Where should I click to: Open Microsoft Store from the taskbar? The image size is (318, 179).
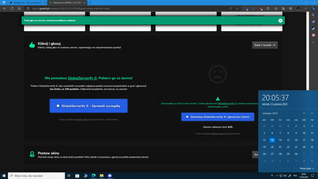77,176
